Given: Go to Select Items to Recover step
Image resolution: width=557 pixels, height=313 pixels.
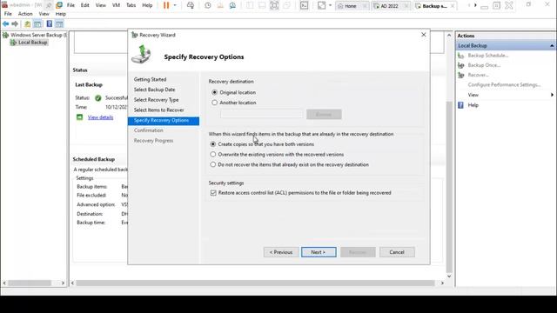Looking at the screenshot, I should (158, 110).
